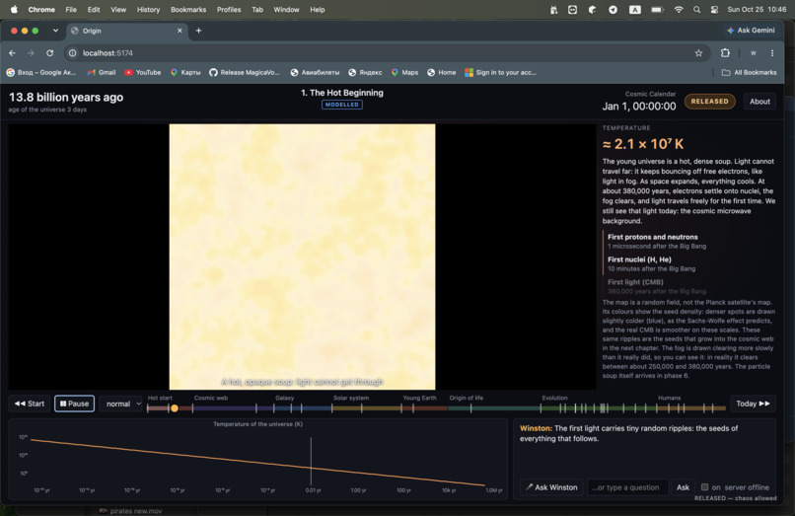Open a new browser tab
This screenshot has width=795, height=516.
coord(198,31)
